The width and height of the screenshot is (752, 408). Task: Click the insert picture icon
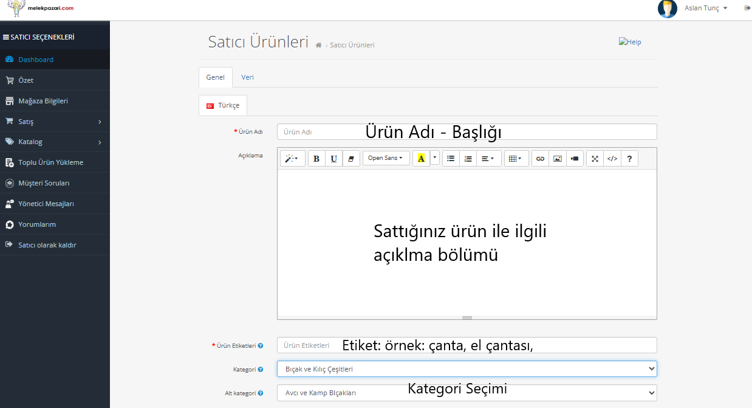point(557,159)
